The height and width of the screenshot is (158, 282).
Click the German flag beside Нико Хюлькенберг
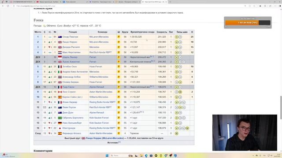pos(60,123)
